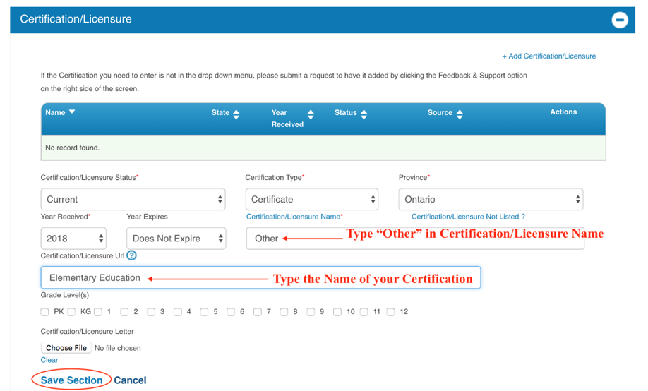This screenshot has height=391, width=648.
Task: Check grade level 9 box
Action: coord(311,312)
